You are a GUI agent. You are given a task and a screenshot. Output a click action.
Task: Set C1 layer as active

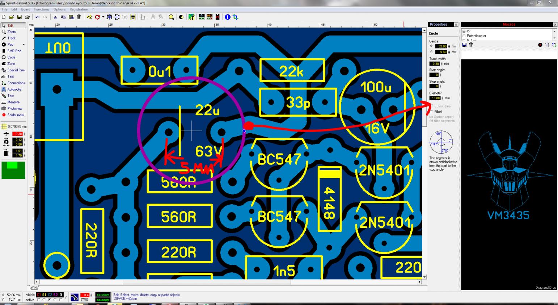point(38,300)
